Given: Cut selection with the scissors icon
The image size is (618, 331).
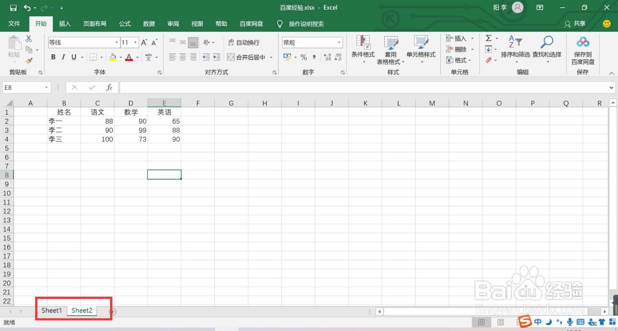Looking at the screenshot, I should click(x=29, y=39).
